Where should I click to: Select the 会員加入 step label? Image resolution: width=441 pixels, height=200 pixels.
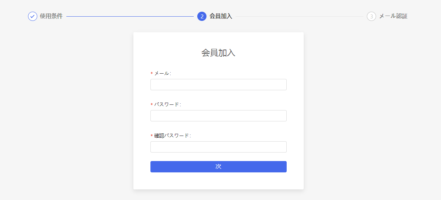(221, 16)
